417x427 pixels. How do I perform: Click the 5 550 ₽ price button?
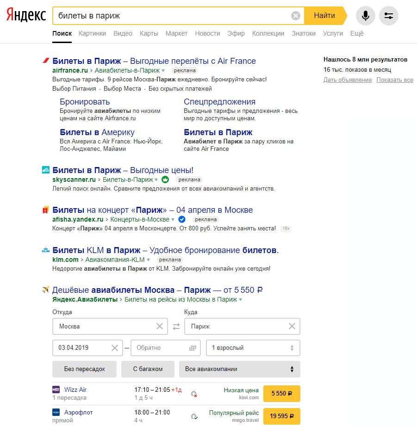[282, 394]
